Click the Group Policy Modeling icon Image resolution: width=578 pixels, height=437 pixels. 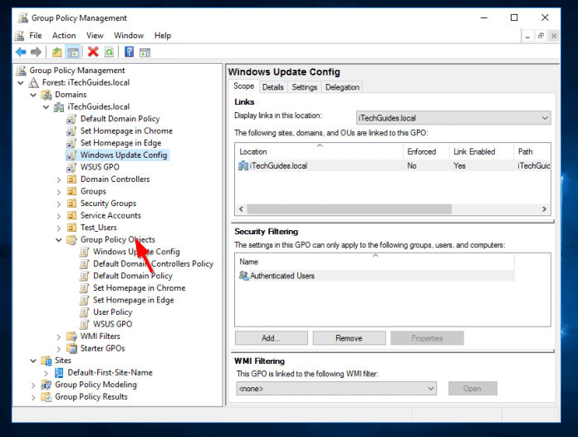pos(46,385)
